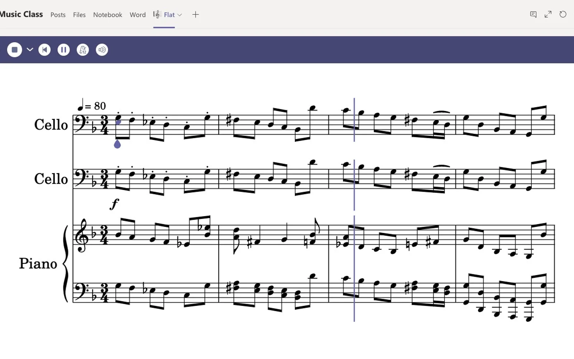Reload the tab with the refresh icon

click(x=563, y=14)
